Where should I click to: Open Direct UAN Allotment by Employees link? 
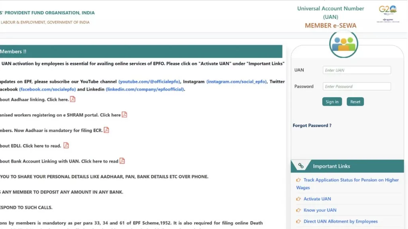340,221
